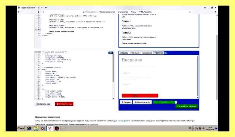Image resolution: width=235 pixels, height=137 pixels.
Task: Click CSS editor scroll down arrow
Action: [x=113, y=99]
